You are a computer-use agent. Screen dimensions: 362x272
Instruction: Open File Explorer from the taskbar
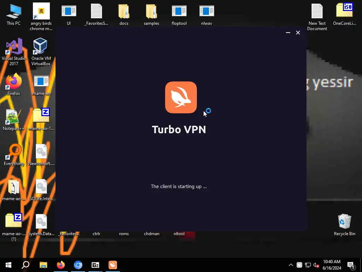tap(43, 265)
